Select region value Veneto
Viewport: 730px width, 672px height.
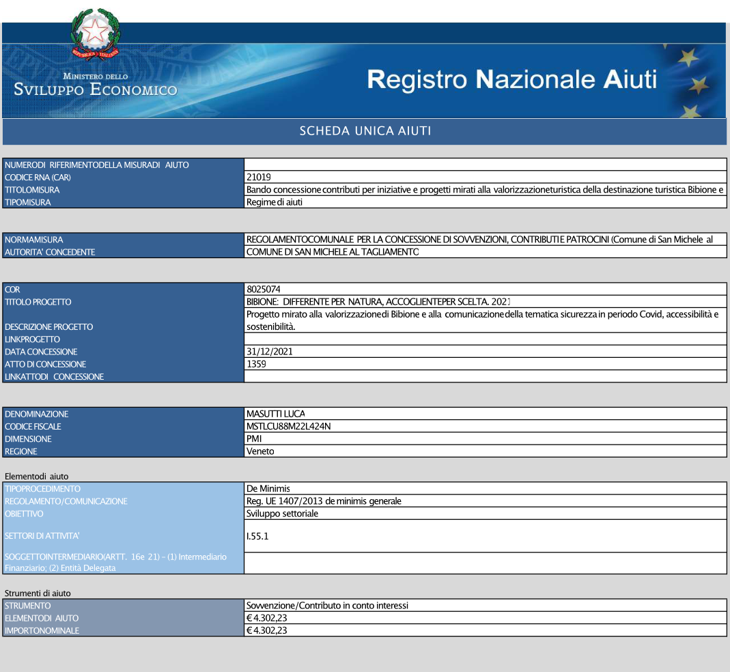(x=259, y=451)
